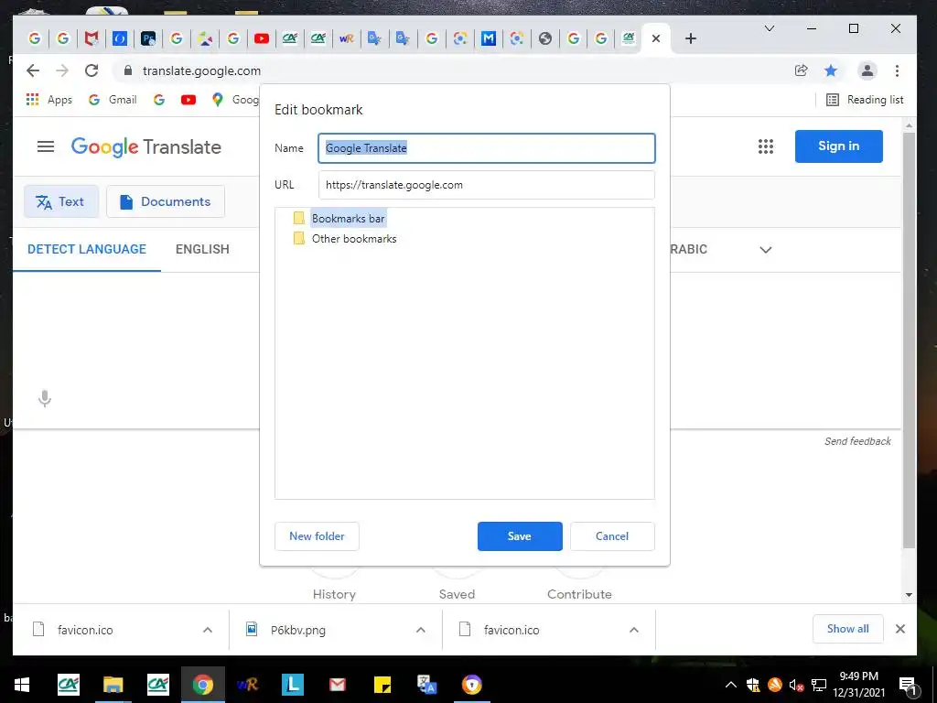Click the scrollbar down arrow

(909, 595)
